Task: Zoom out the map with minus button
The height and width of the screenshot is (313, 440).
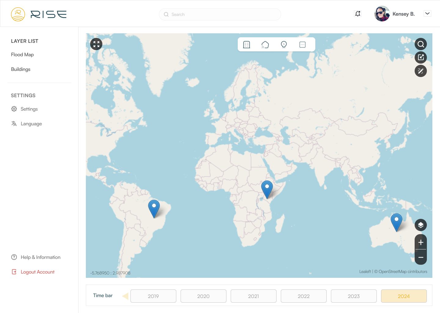Action: 421,257
